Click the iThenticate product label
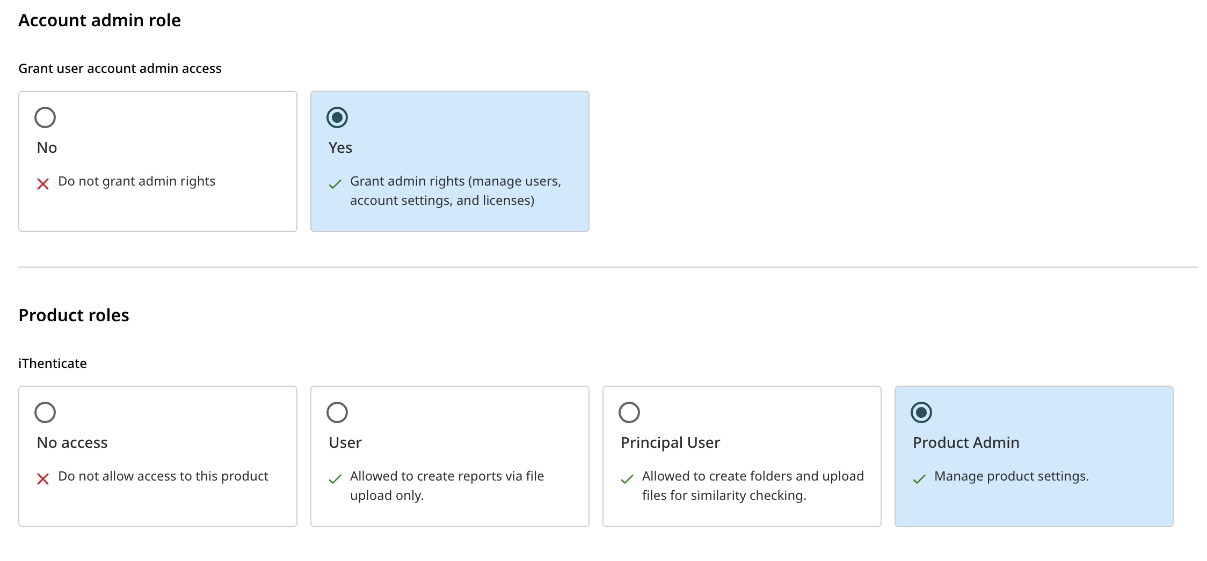1207x561 pixels. pos(53,364)
